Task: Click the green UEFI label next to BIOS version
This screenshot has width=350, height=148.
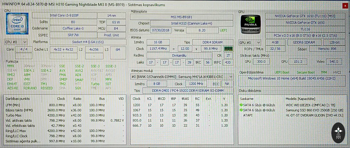Action: (224, 30)
